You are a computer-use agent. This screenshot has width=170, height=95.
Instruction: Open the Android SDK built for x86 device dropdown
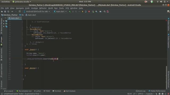[x=37, y=12]
